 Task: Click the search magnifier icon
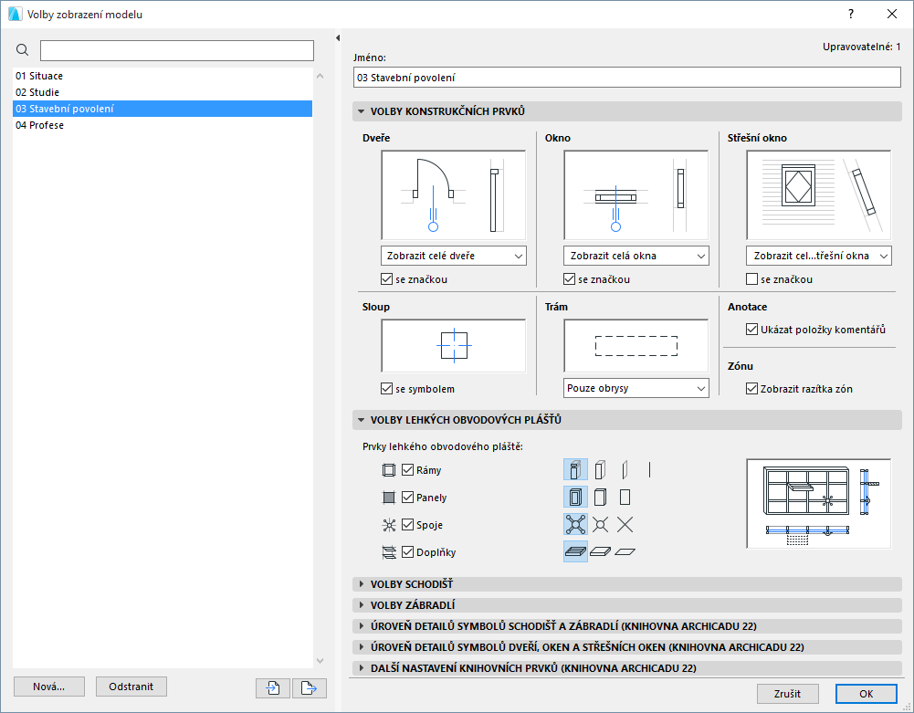click(22, 49)
